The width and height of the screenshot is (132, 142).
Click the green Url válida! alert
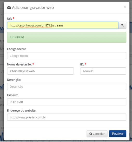[67, 37]
